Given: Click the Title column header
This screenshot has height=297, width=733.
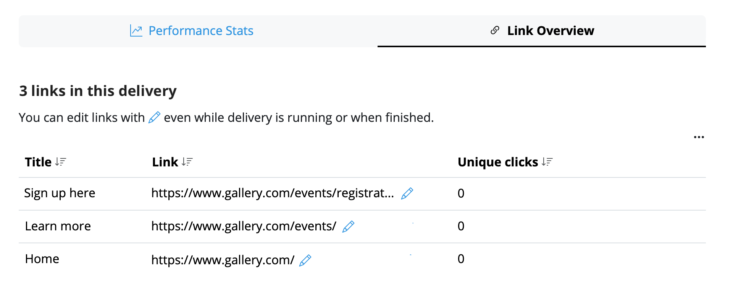Looking at the screenshot, I should (x=38, y=162).
